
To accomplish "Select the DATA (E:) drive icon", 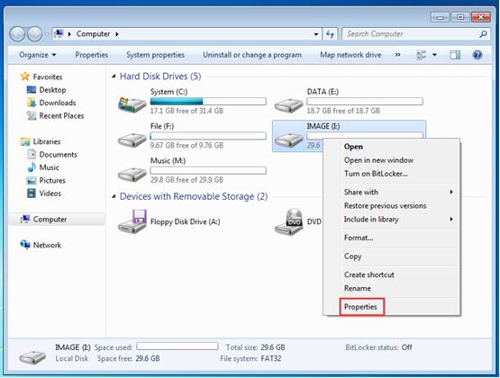I will click(x=288, y=105).
